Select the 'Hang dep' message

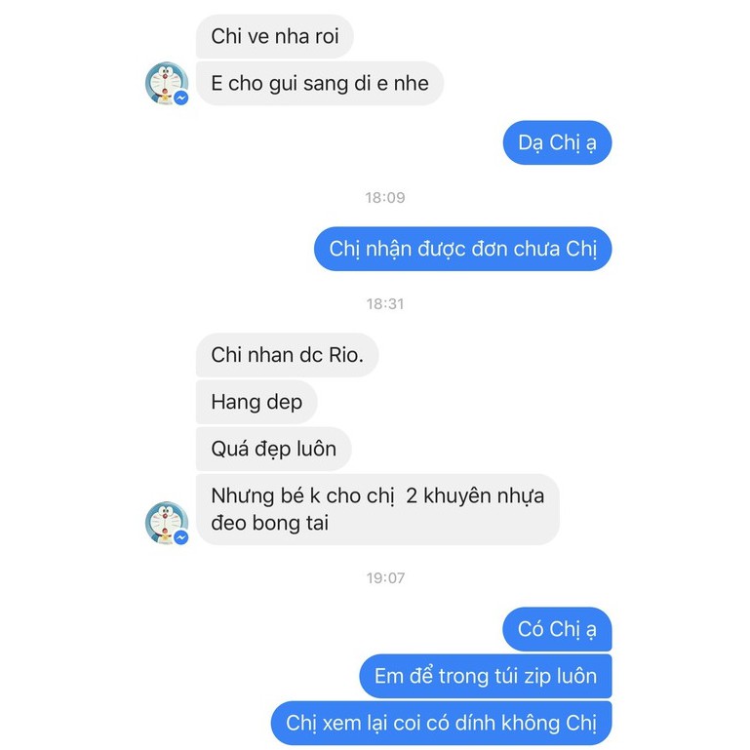click(x=257, y=402)
